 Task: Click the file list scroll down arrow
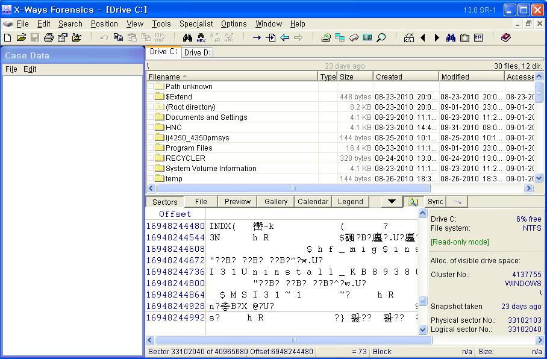pos(539,178)
